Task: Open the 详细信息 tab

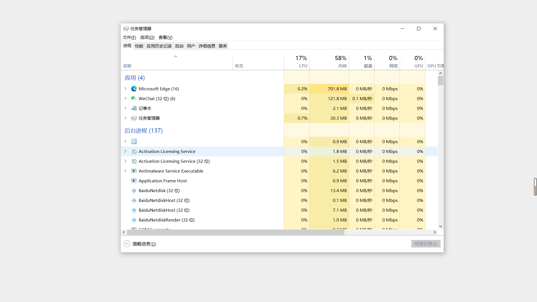Action: [207, 46]
